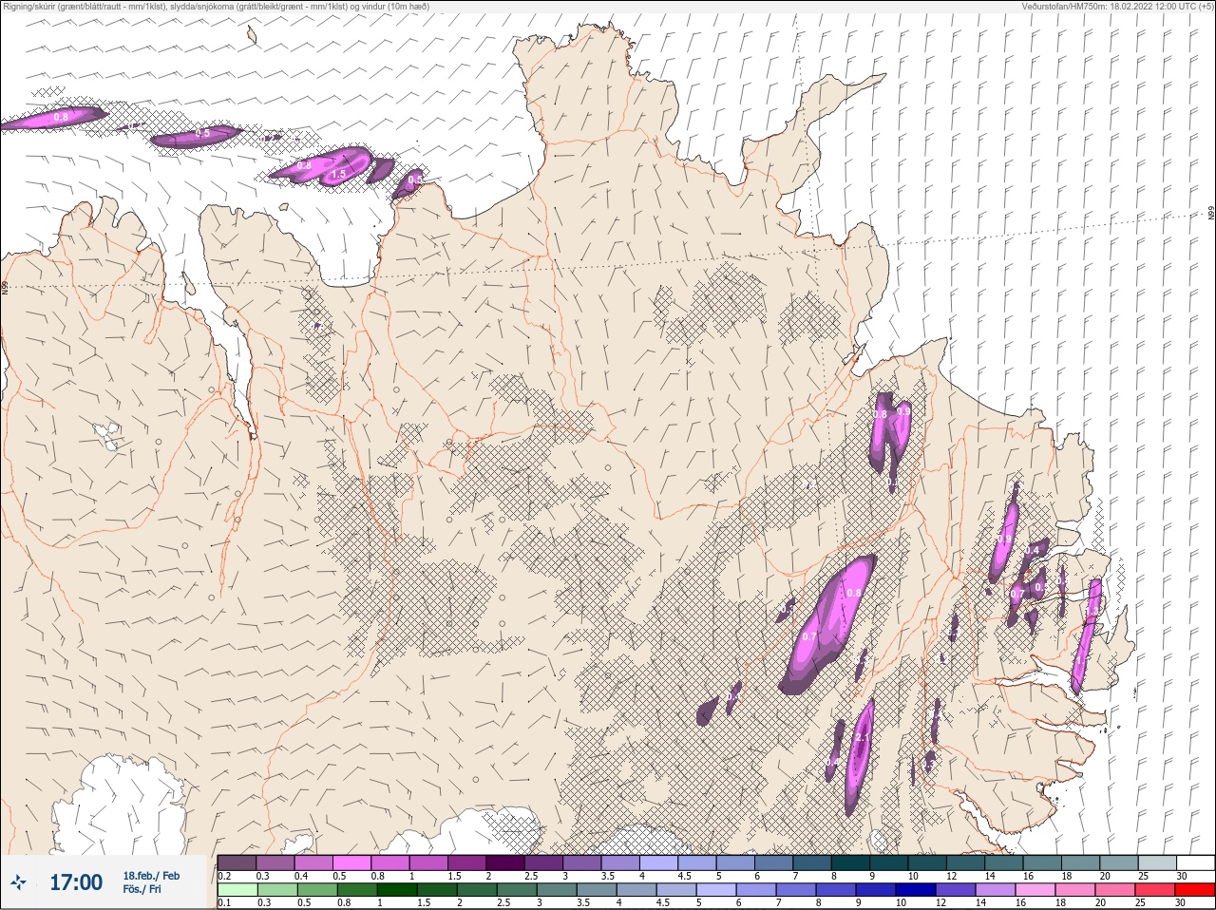Click the "18.feb./ Feb" date text
Screen dimensions: 1216x910
(151, 876)
